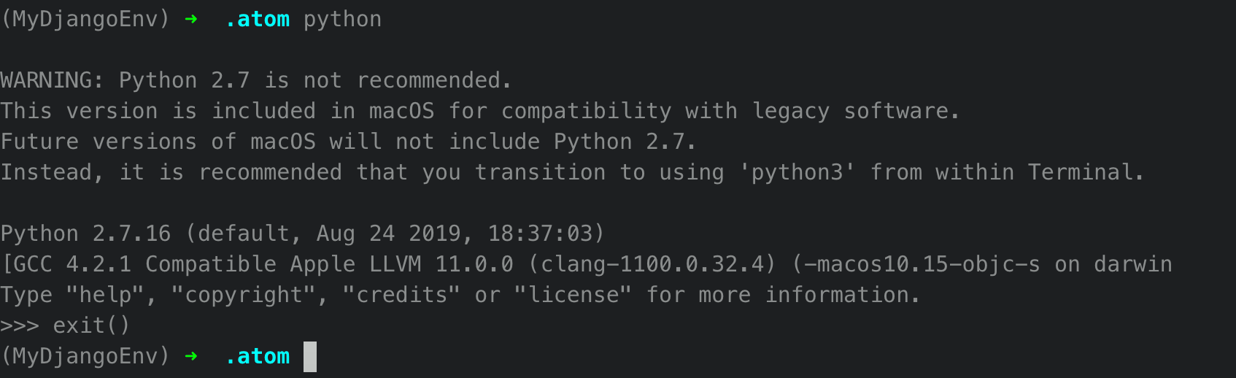Click the blinking cursor block at the prompt
The image size is (1236, 378).
tap(310, 357)
